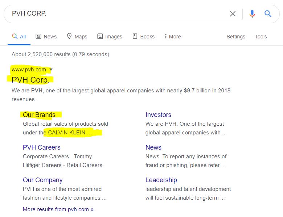Open the PVH Careers link
The width and height of the screenshot is (283, 217).
(x=42, y=147)
